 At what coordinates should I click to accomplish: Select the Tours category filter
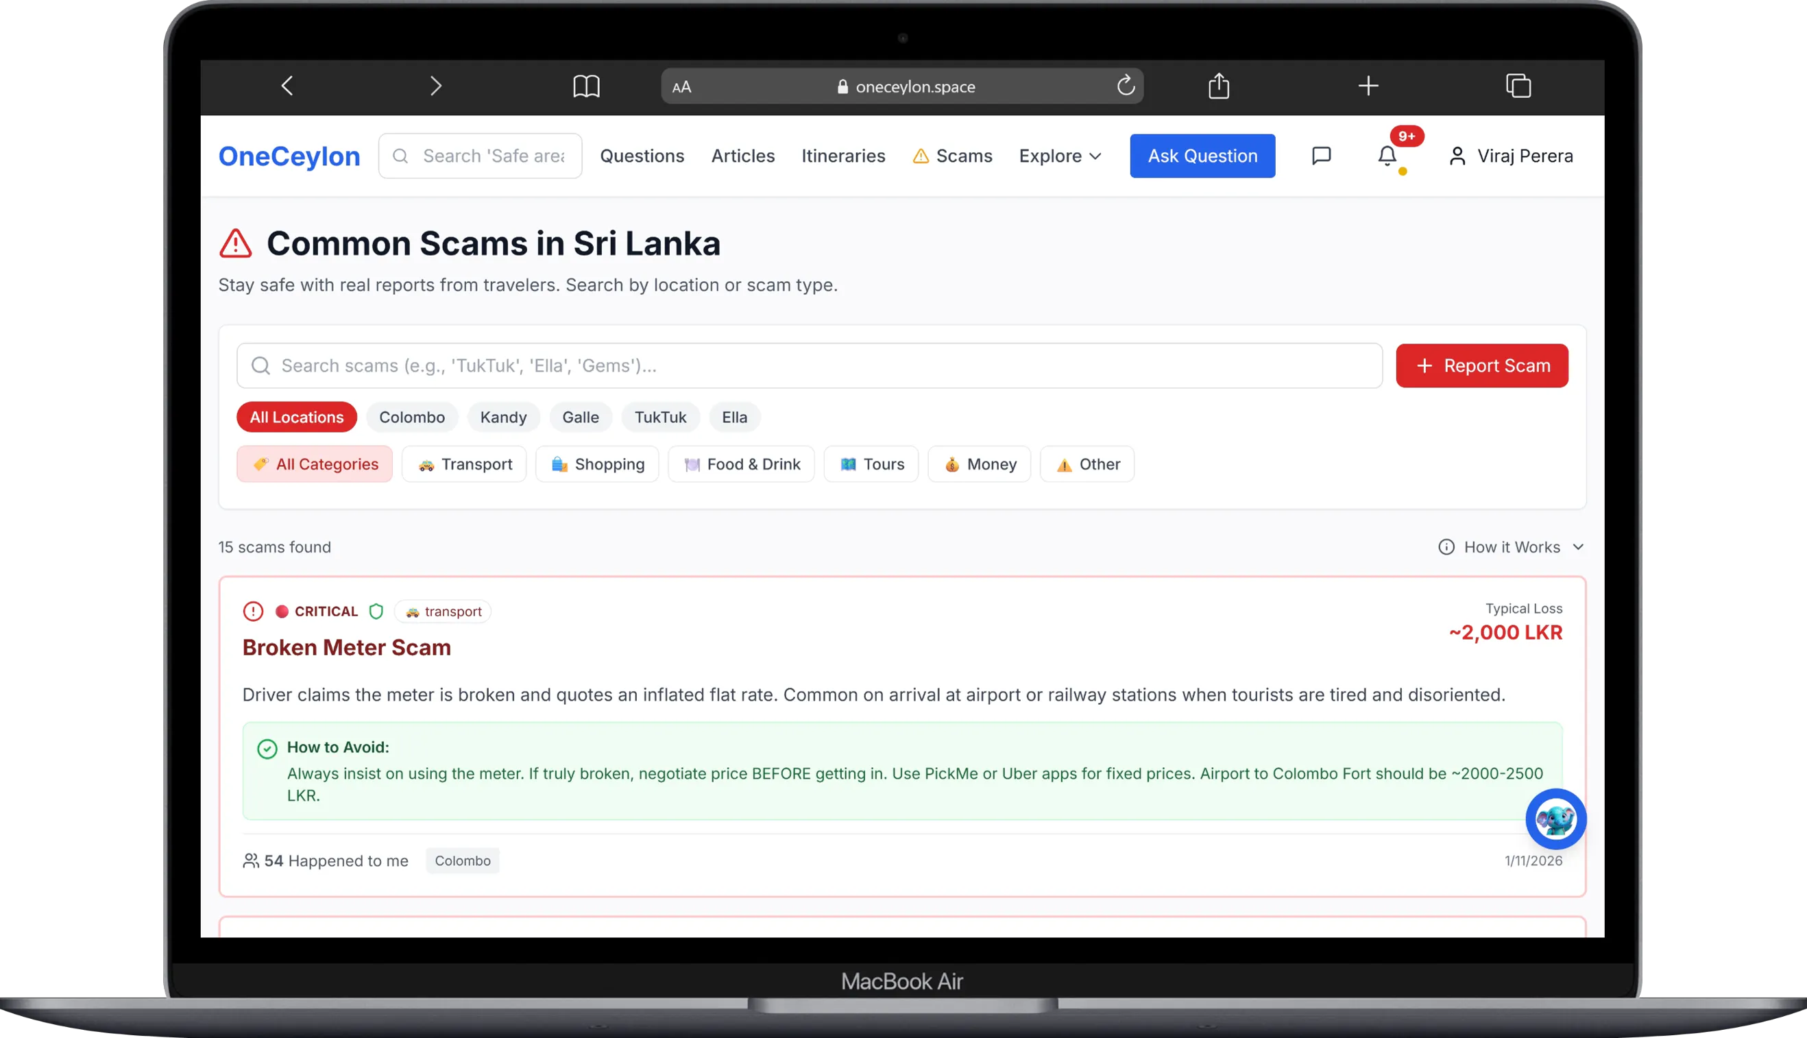pos(871,464)
